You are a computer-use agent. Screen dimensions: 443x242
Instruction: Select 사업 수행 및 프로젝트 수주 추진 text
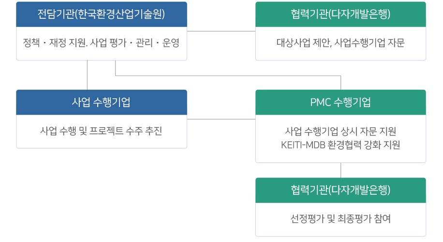101,131
